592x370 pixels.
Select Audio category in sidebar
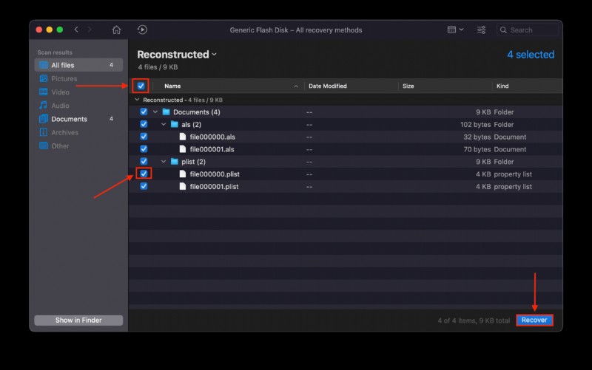(60, 106)
